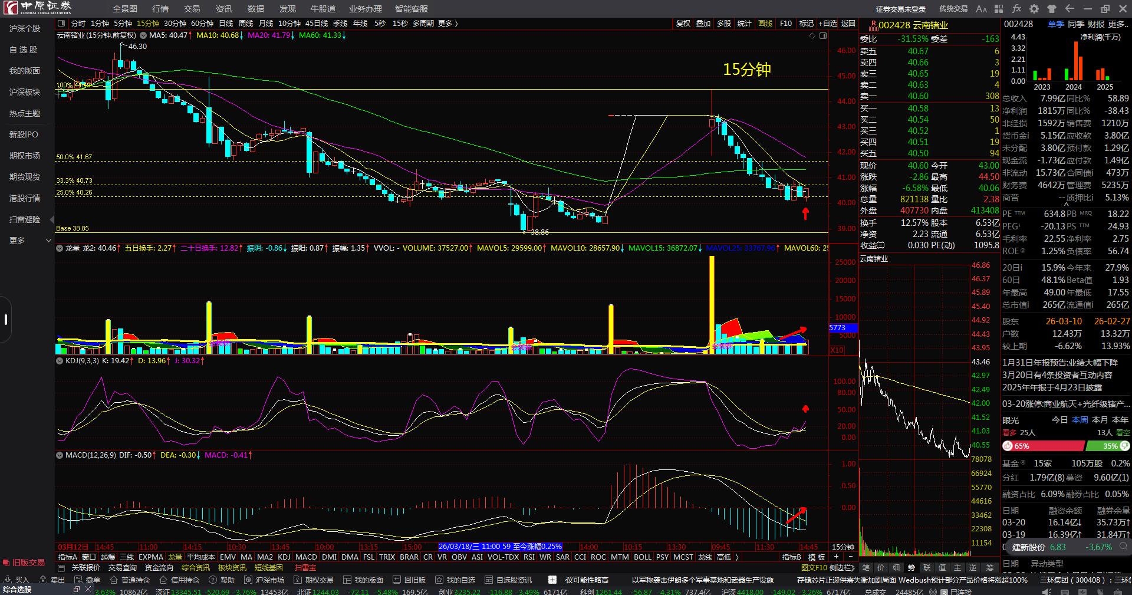Expand 多周期 view option
This screenshot has width=1132, height=595.
423,24
